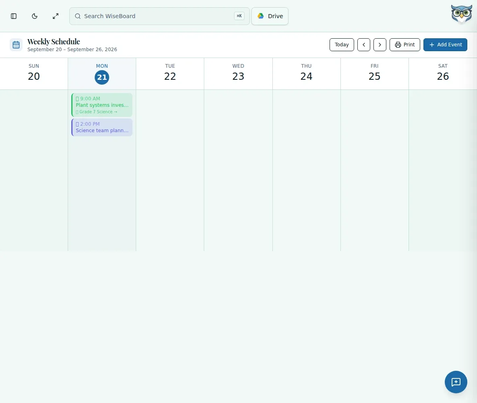Click the date range September 20 – 26 text
Viewport: 477px width, 403px height.
[x=72, y=50]
